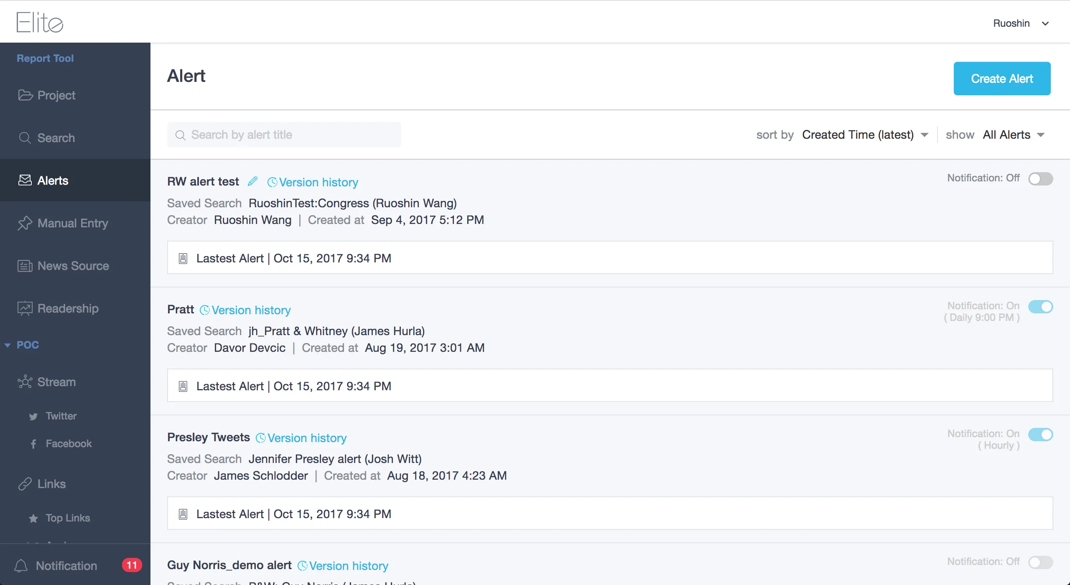Click the Notification label in sidebar footer
This screenshot has height=585, width=1070.
(66, 566)
